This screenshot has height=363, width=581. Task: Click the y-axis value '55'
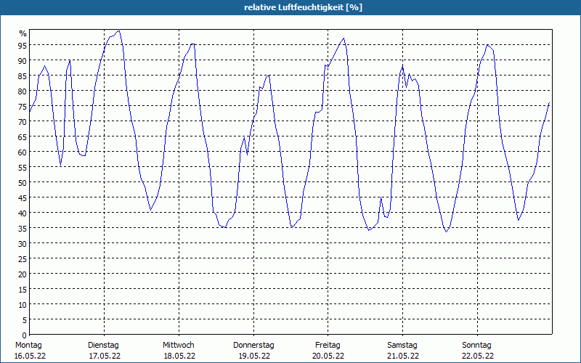click(23, 168)
